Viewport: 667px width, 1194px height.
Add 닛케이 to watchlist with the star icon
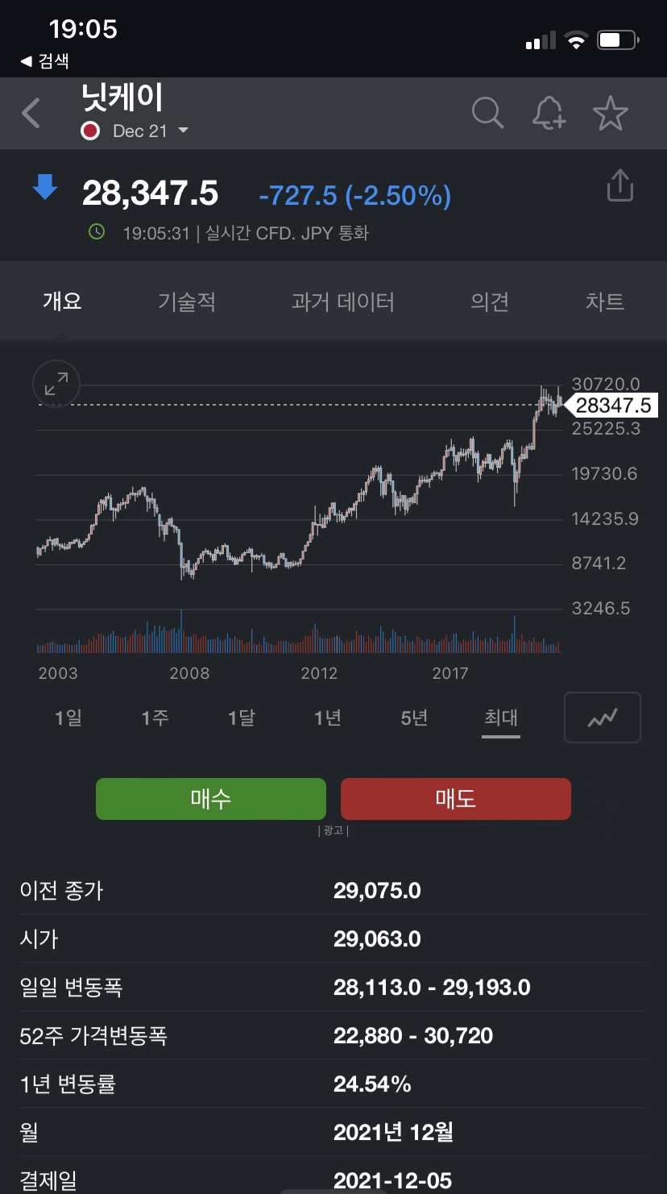click(610, 113)
